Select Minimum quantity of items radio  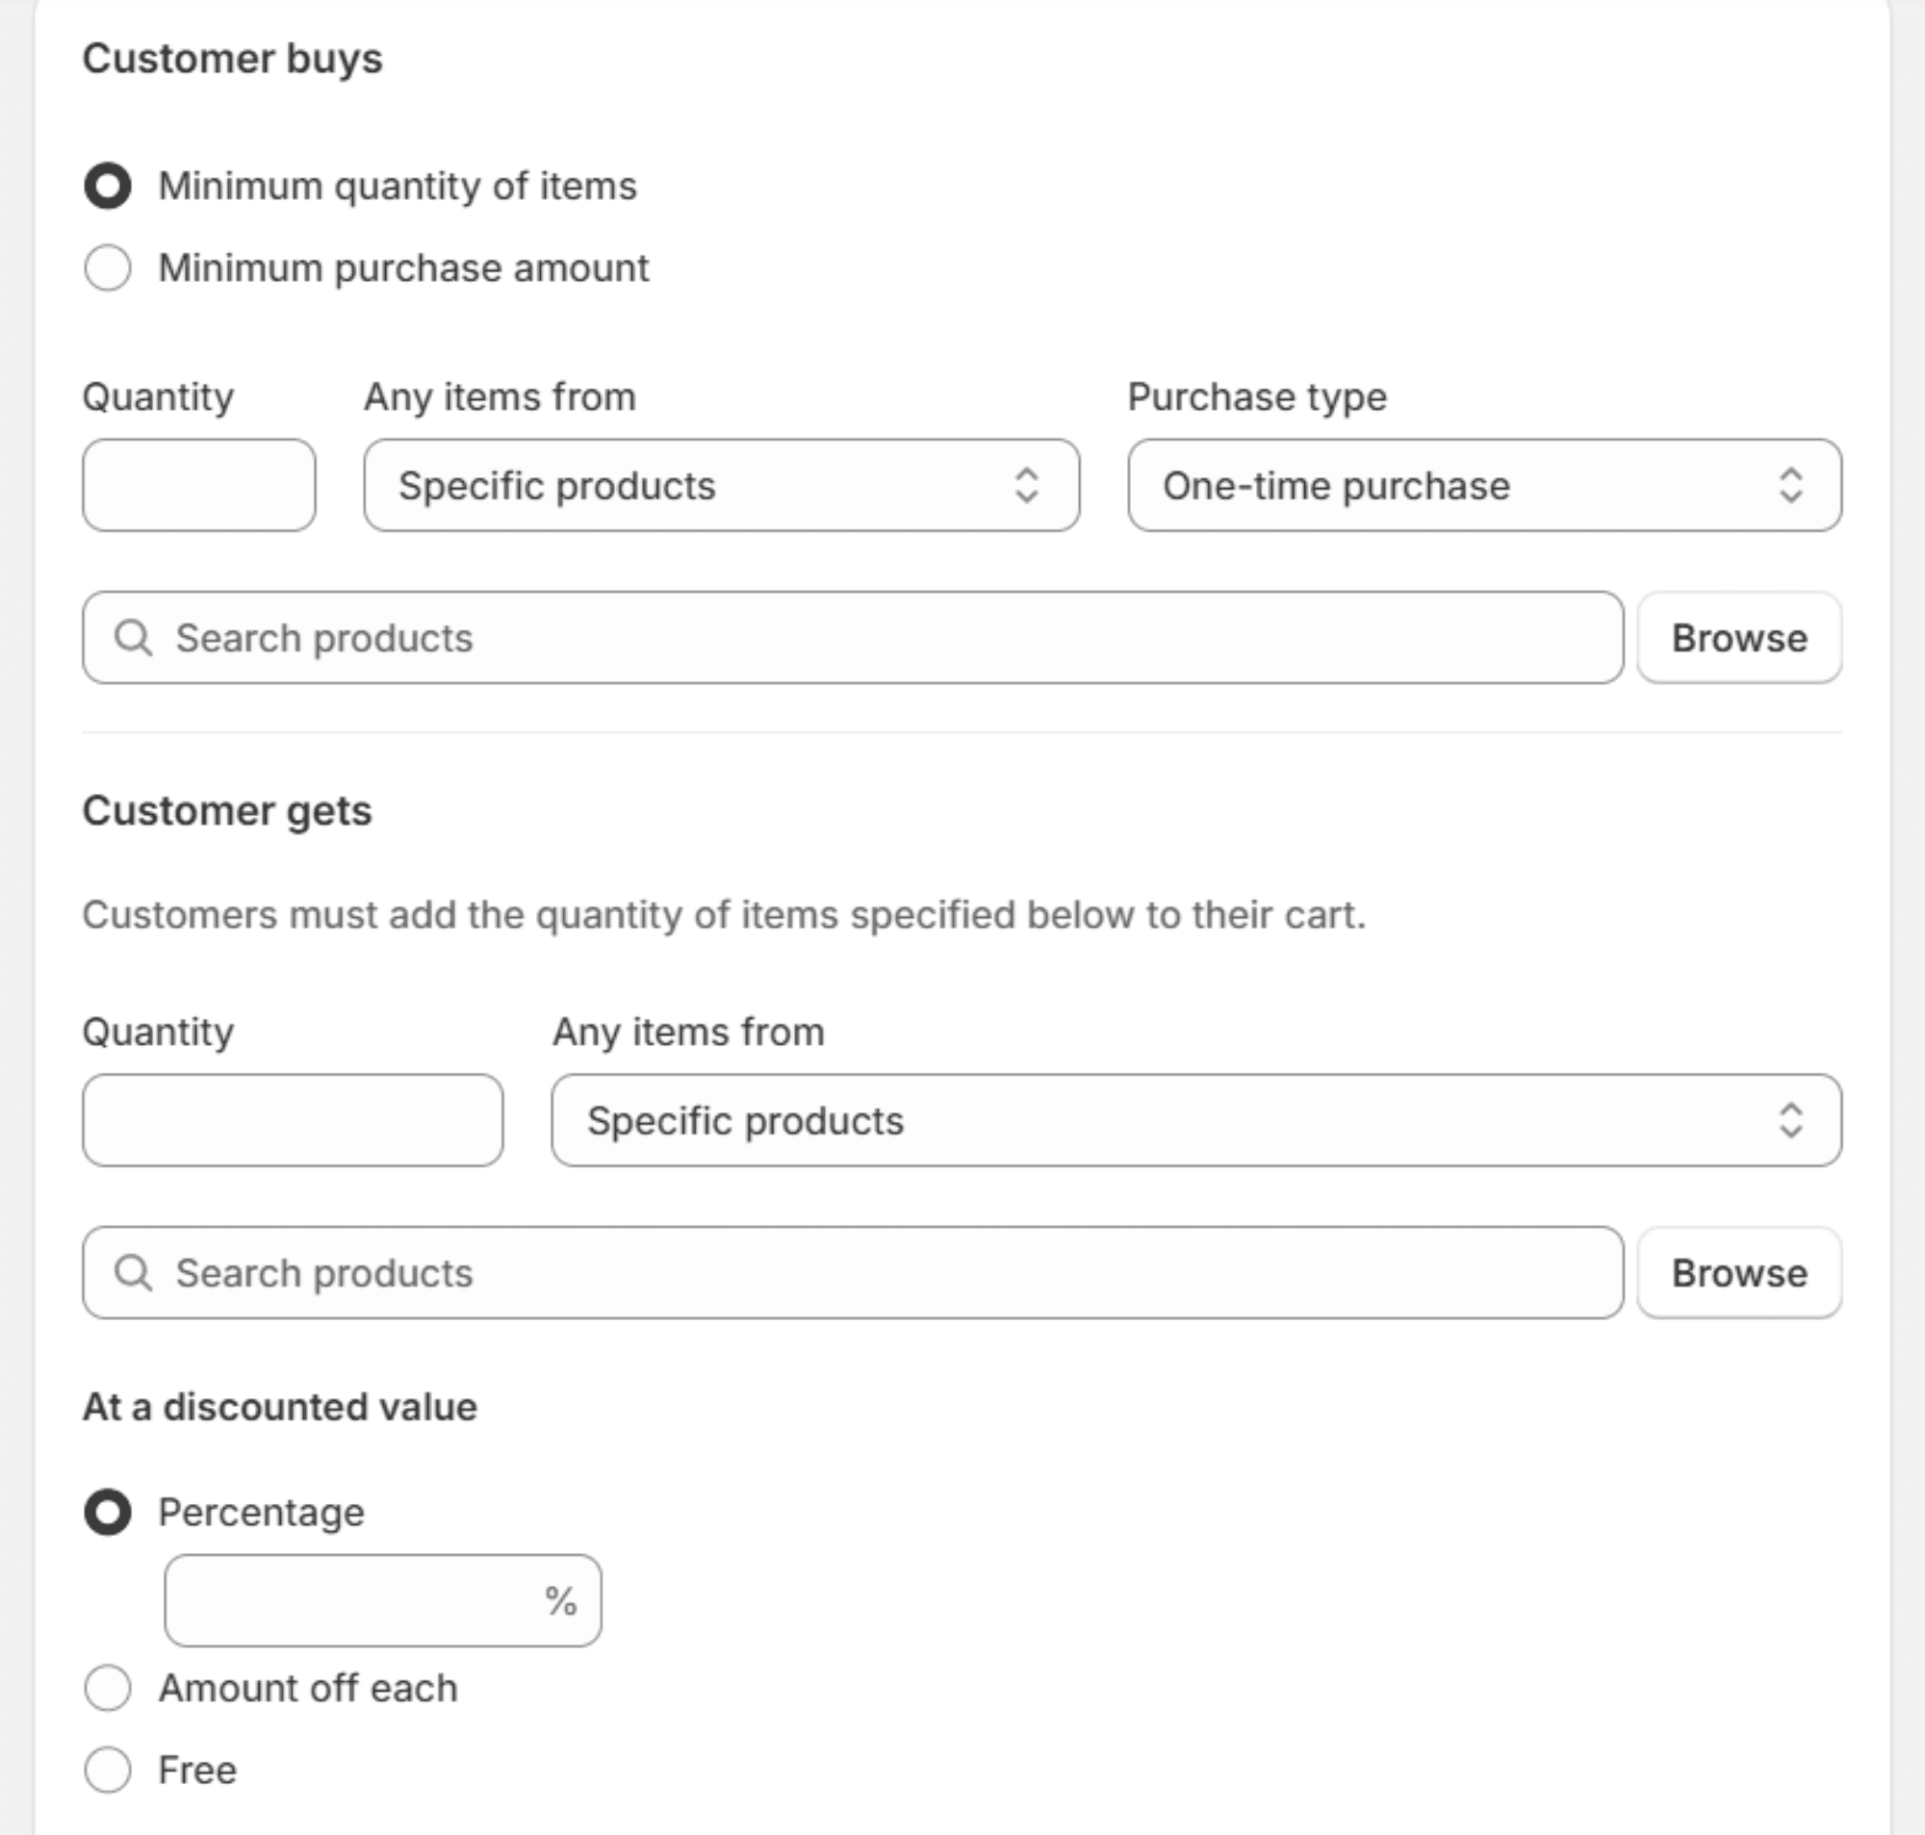(108, 186)
